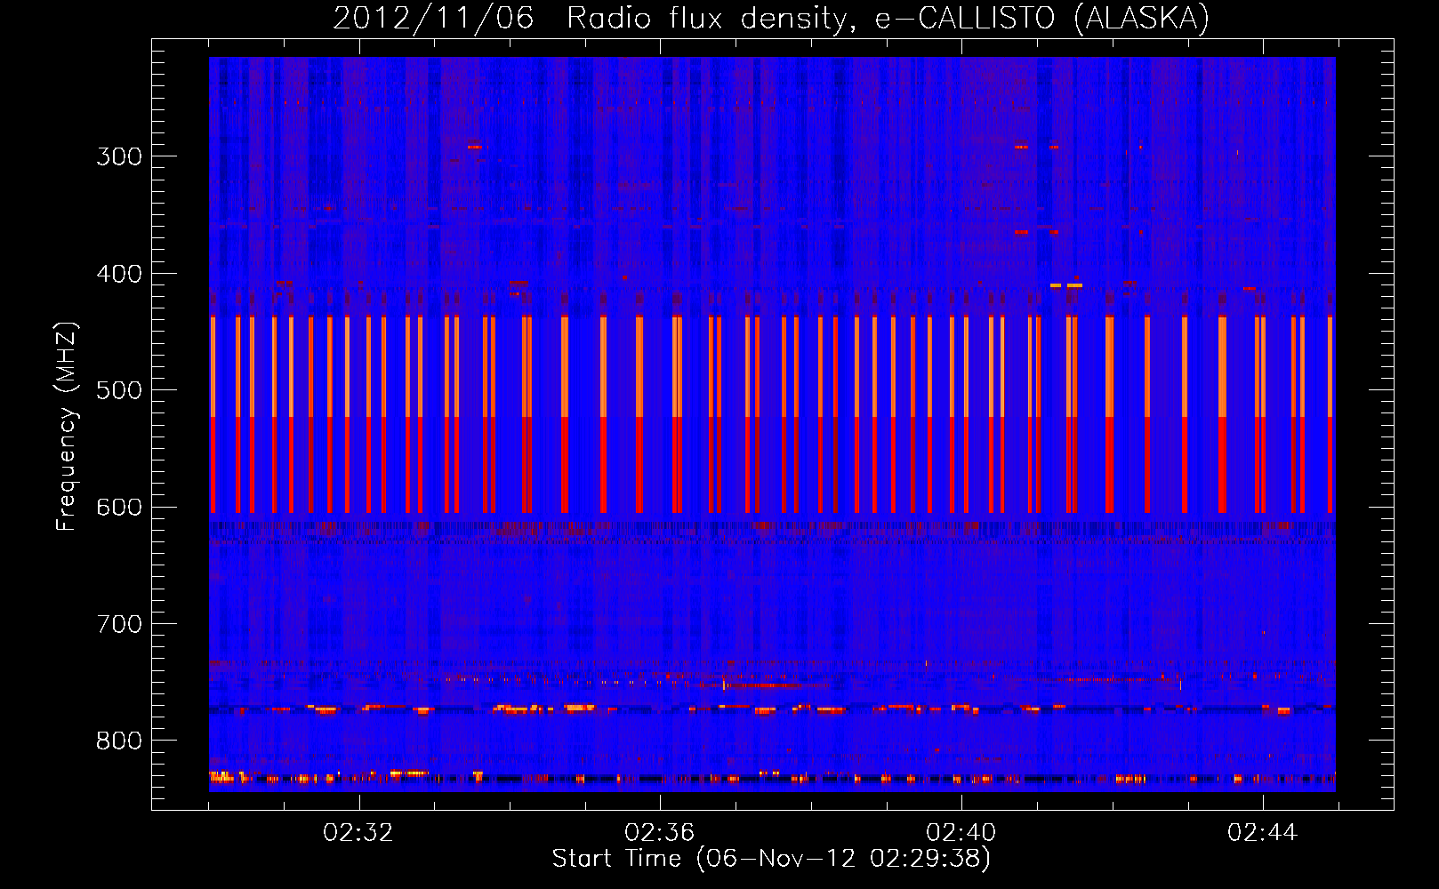The width and height of the screenshot is (1439, 889).
Task: Click the 700 frequency tick label
Action: pyautogui.click(x=119, y=624)
